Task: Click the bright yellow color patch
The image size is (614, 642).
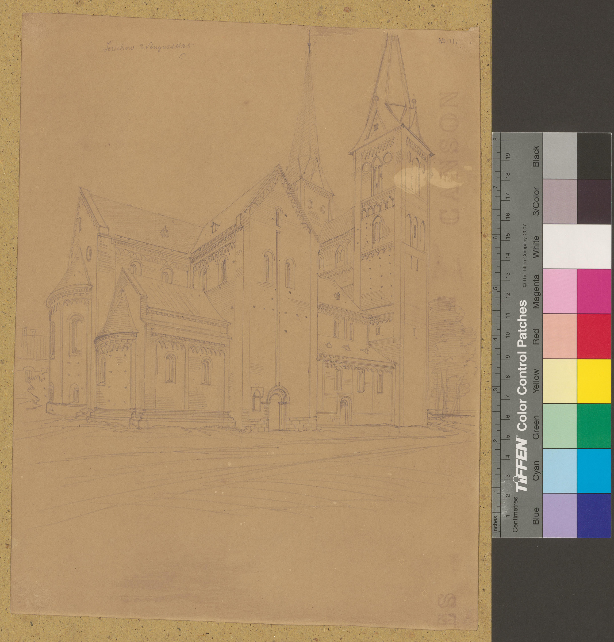Action: [x=594, y=381]
